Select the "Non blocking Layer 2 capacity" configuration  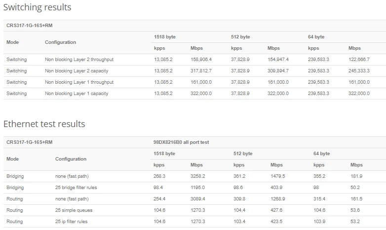[77, 71]
